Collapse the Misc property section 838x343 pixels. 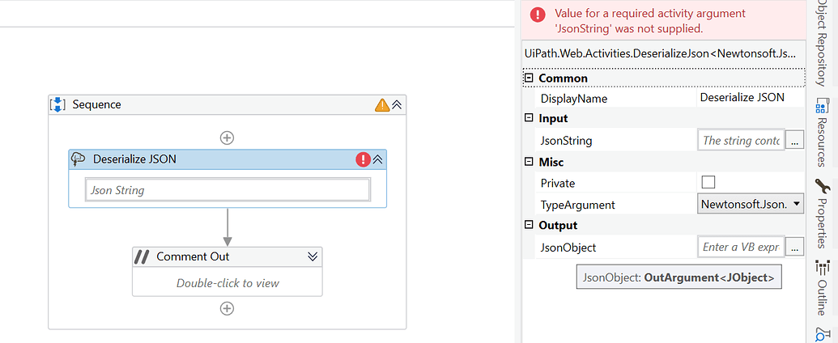(x=529, y=162)
